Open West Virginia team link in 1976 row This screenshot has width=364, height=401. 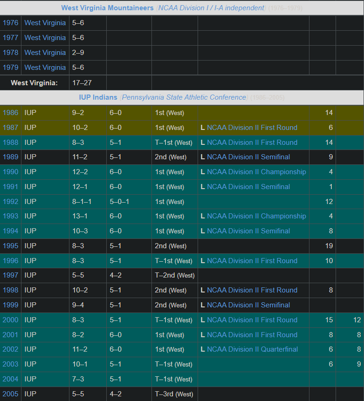coord(45,23)
